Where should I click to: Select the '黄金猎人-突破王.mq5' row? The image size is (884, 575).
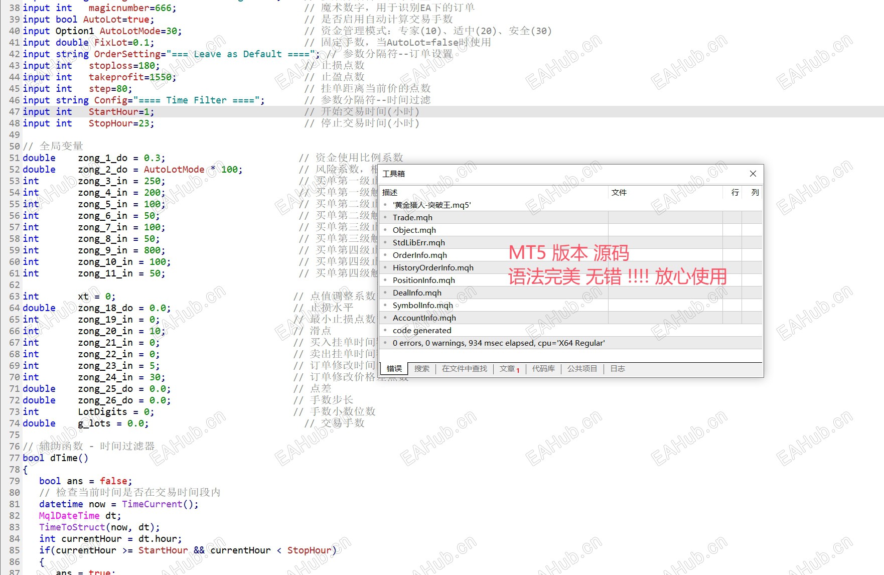[571, 205]
